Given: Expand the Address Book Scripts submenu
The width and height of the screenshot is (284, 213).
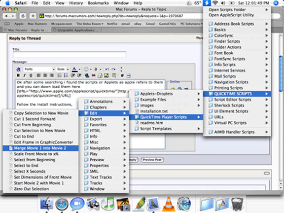Looking at the screenshot, I should tap(237, 24).
